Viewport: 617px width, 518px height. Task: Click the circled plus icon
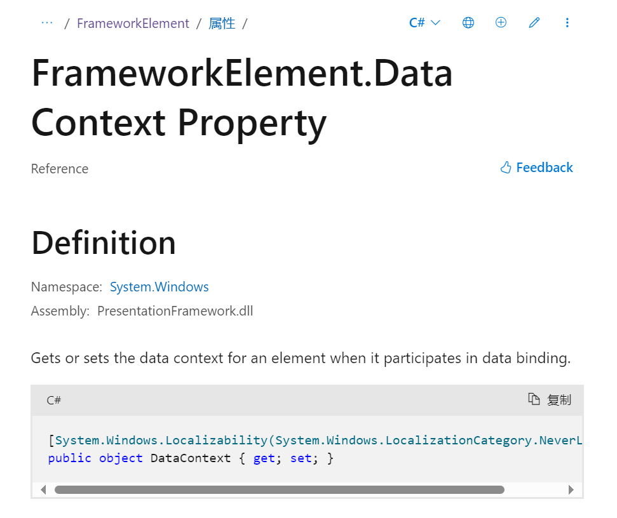[x=501, y=22]
